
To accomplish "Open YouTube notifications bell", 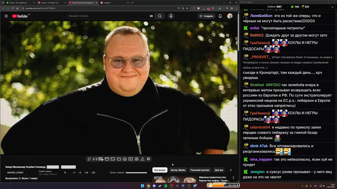I will pos(220,16).
